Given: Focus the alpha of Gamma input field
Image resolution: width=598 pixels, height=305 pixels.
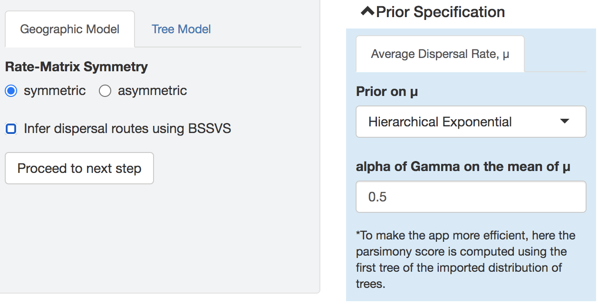Looking at the screenshot, I should pos(471,197).
